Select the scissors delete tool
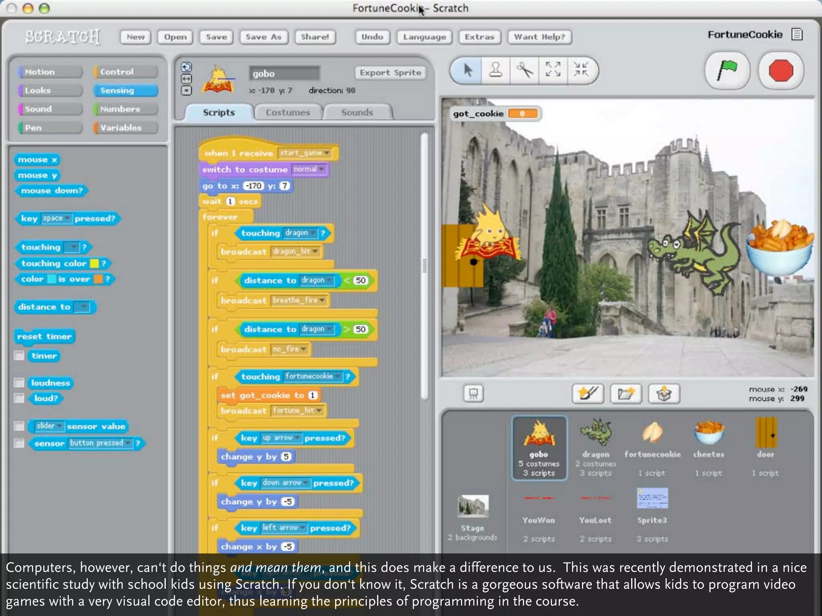822x616 pixels. 524,70
